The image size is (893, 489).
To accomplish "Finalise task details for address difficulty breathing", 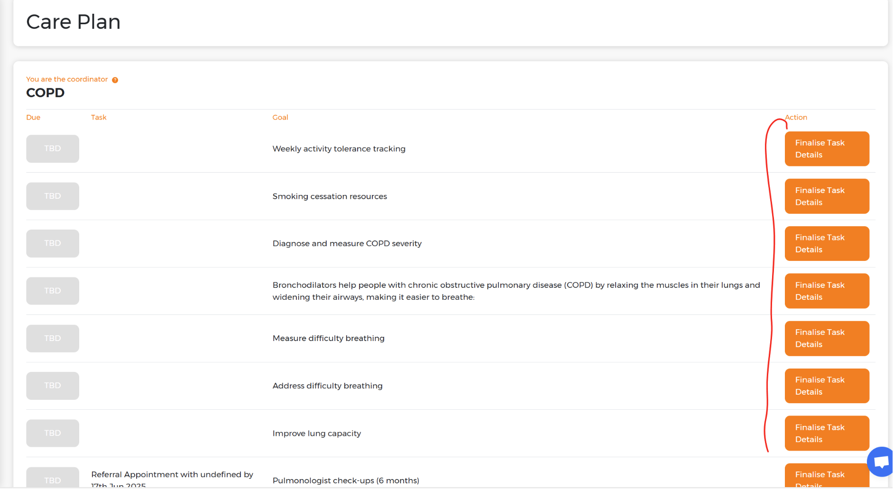I will pyautogui.click(x=826, y=386).
